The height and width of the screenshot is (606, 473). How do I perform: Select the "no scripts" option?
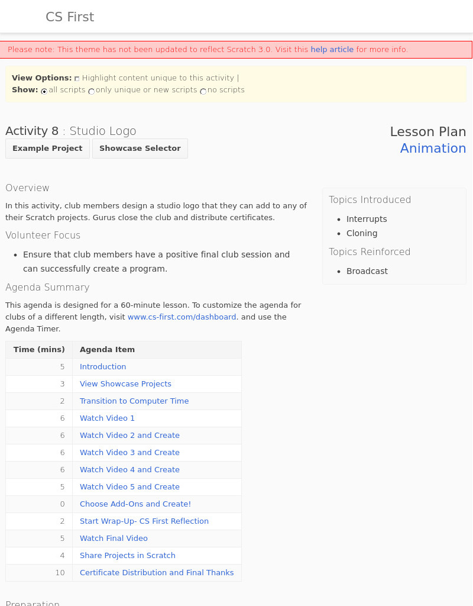pyautogui.click(x=203, y=91)
